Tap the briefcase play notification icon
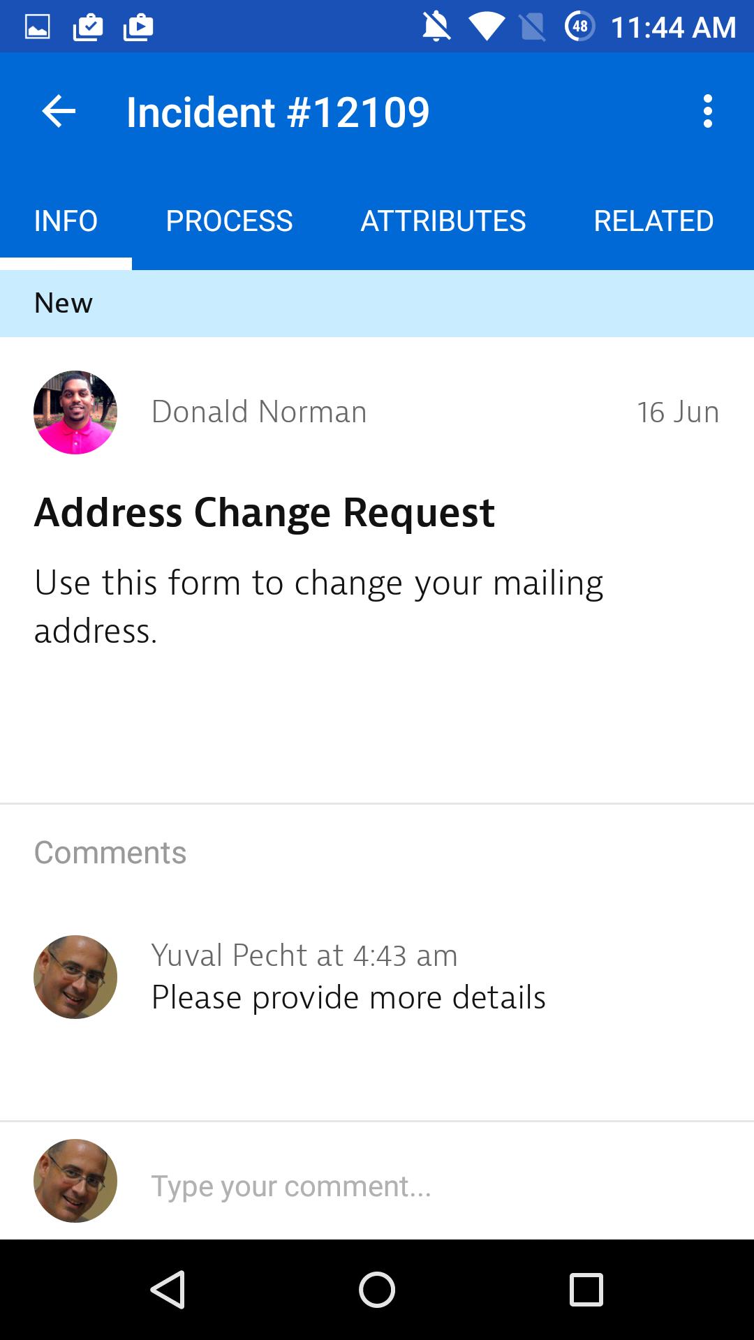754x1340 pixels. [138, 27]
